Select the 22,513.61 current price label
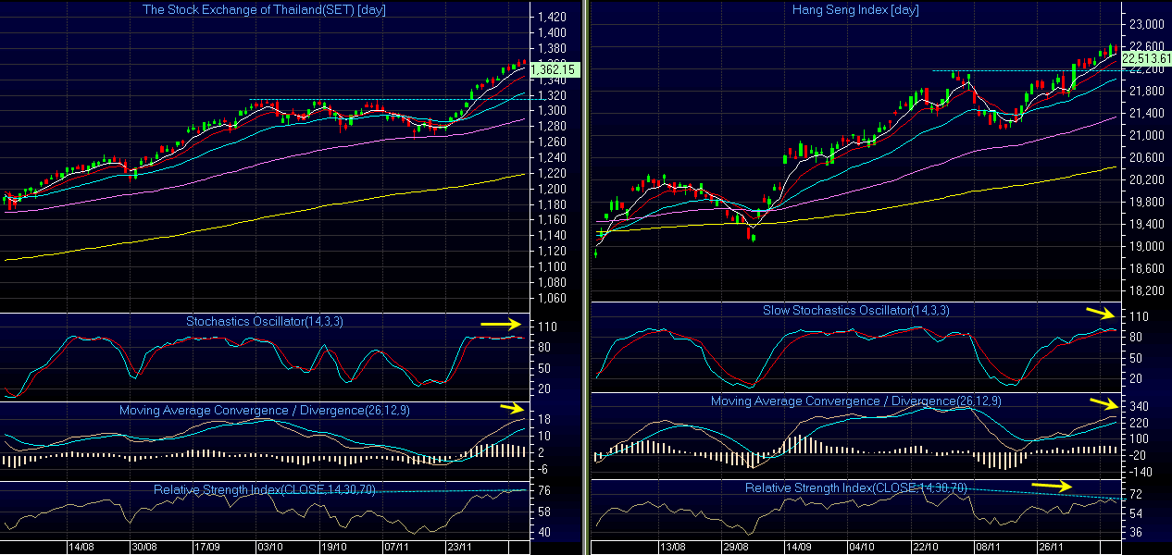This screenshot has width=1172, height=555. pyautogui.click(x=1146, y=58)
